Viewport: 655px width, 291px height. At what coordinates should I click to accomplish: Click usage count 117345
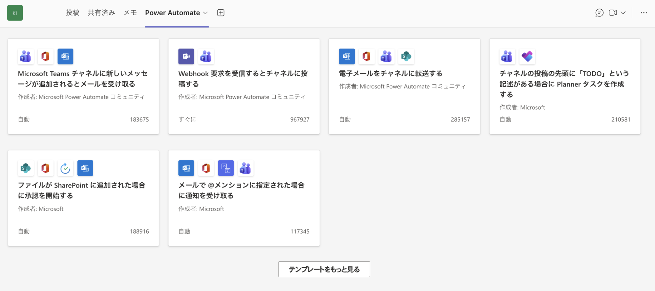click(300, 231)
